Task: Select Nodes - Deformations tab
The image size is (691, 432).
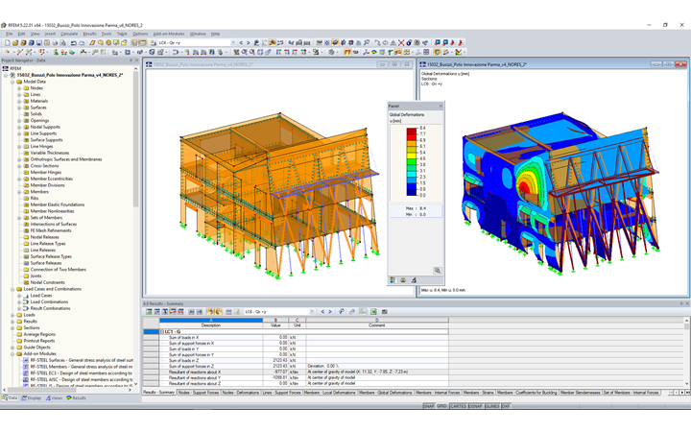Action: tap(240, 393)
